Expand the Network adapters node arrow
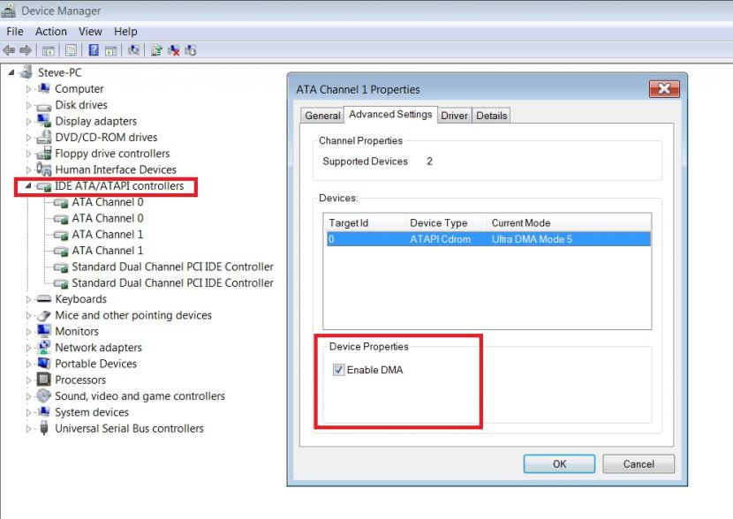Image resolution: width=733 pixels, height=519 pixels. point(28,348)
